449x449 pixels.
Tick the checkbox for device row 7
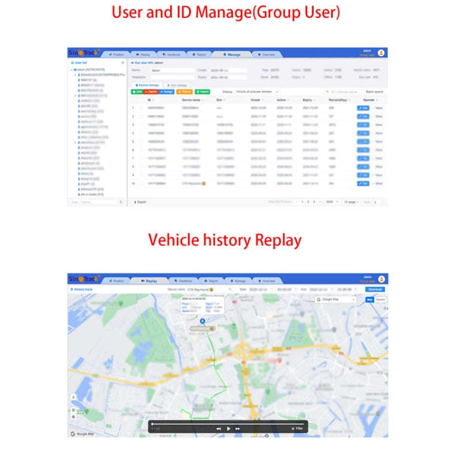pos(141,158)
